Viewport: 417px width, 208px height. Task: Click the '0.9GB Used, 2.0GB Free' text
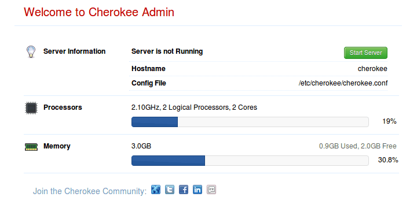tap(358, 146)
